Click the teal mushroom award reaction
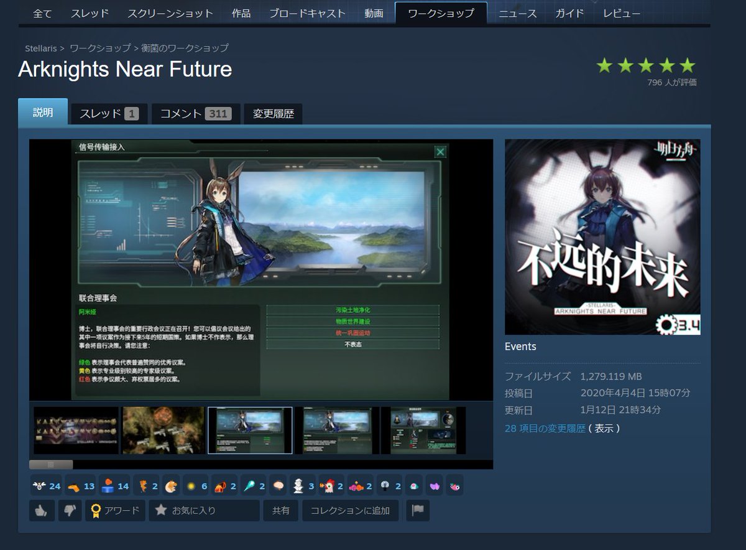The width and height of the screenshot is (746, 550). pos(415,485)
